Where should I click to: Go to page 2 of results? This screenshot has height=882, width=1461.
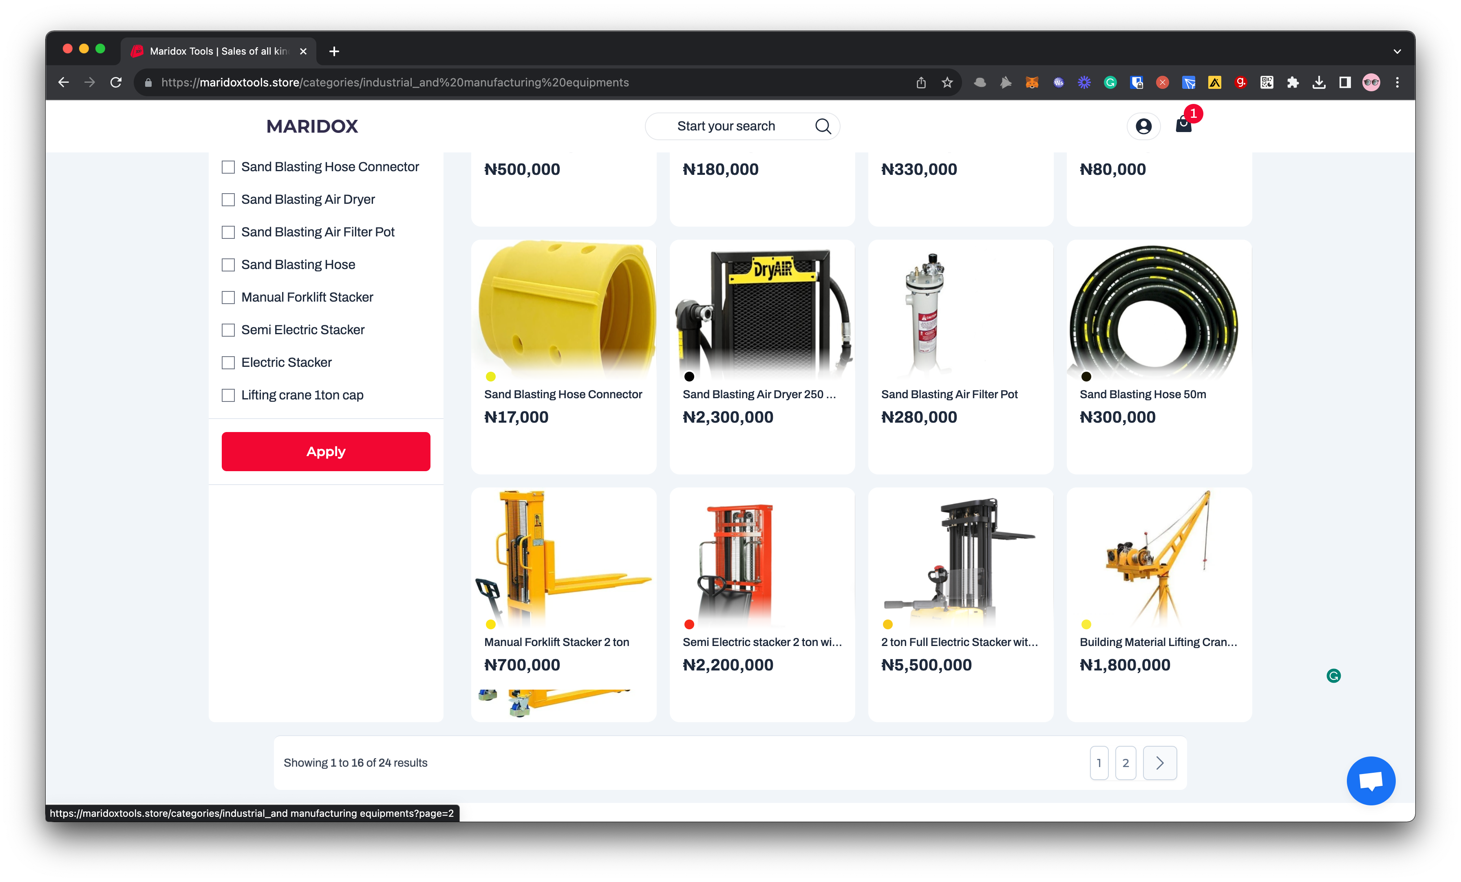click(1126, 763)
